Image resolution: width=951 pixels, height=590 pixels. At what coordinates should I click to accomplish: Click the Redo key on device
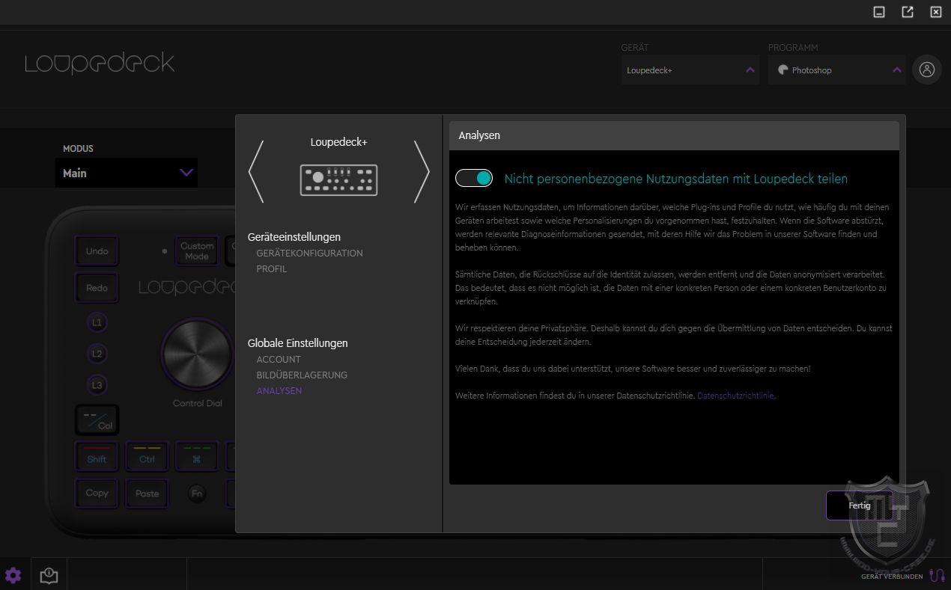click(x=97, y=288)
